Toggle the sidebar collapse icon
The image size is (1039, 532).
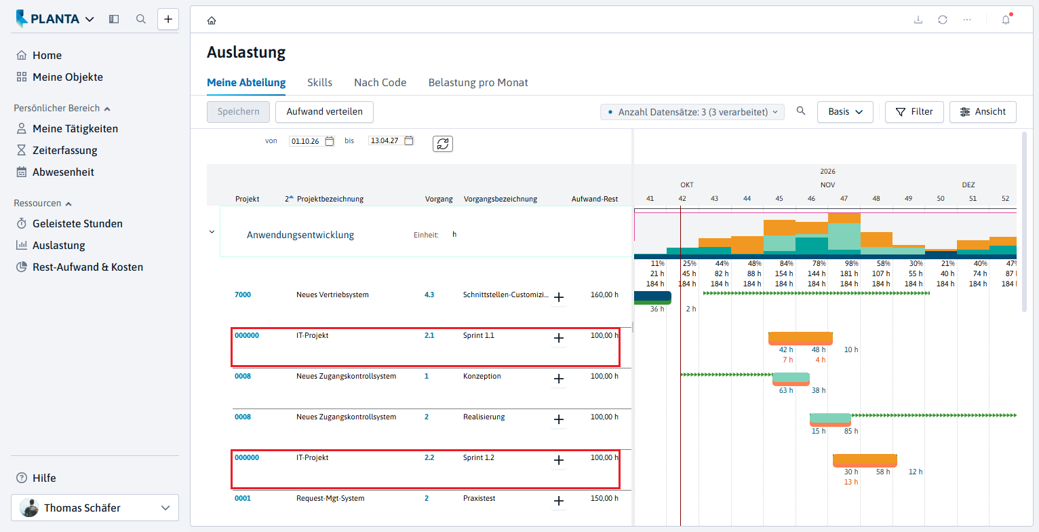point(114,19)
